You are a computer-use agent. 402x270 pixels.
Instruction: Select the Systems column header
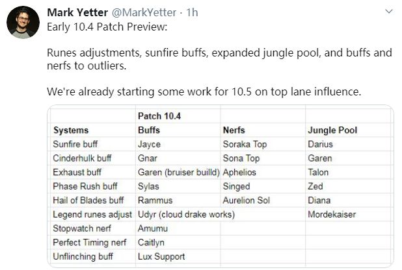[x=71, y=130]
